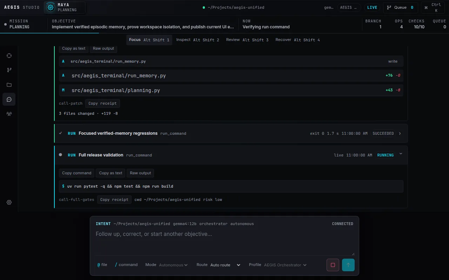This screenshot has width=449, height=280.
Task: Click Copy as text above run_memory.py
Action: pos(74,48)
